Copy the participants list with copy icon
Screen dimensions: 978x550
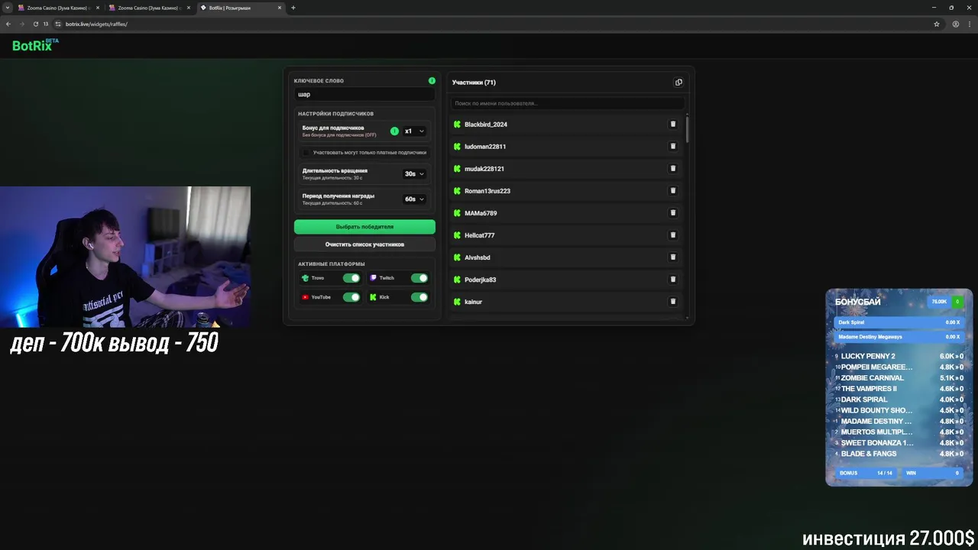(678, 82)
